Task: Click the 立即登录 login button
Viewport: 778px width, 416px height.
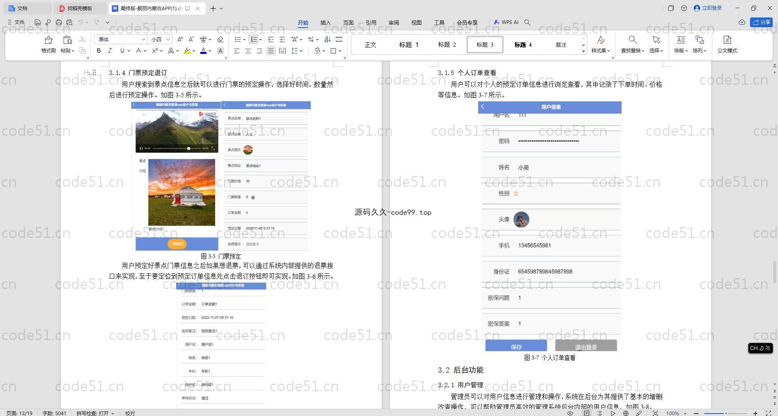Action: click(x=708, y=8)
